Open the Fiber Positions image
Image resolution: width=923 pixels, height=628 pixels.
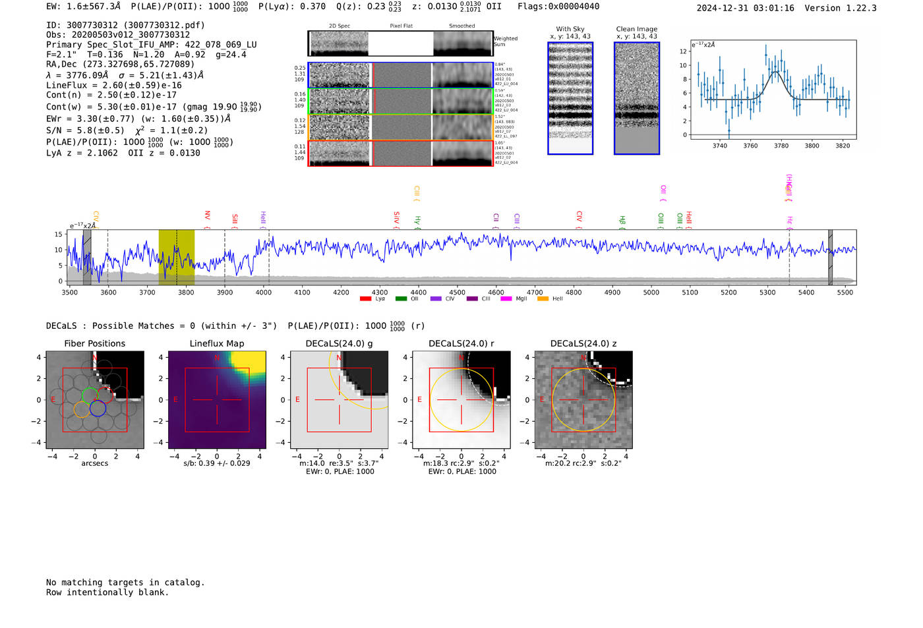[95, 400]
